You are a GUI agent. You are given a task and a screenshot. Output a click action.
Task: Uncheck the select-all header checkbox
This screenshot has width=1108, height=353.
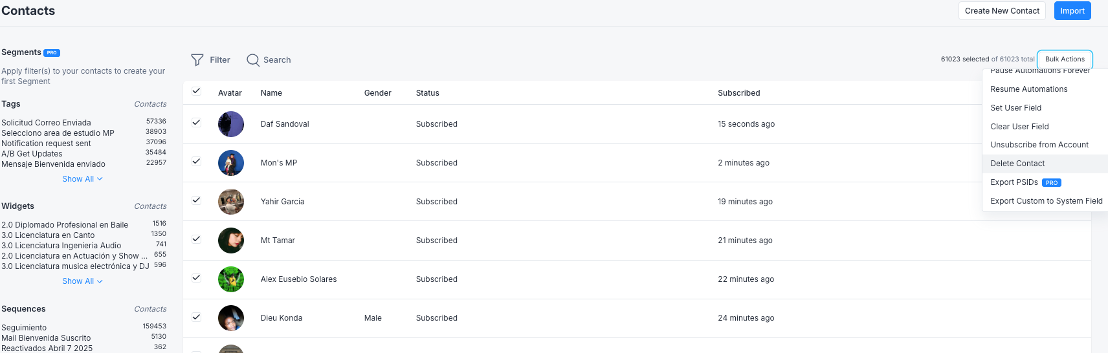(x=196, y=91)
